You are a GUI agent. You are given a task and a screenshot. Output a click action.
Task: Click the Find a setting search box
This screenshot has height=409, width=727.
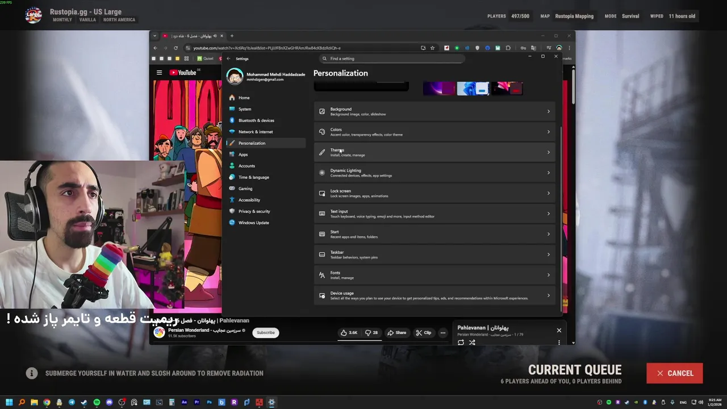(392, 59)
